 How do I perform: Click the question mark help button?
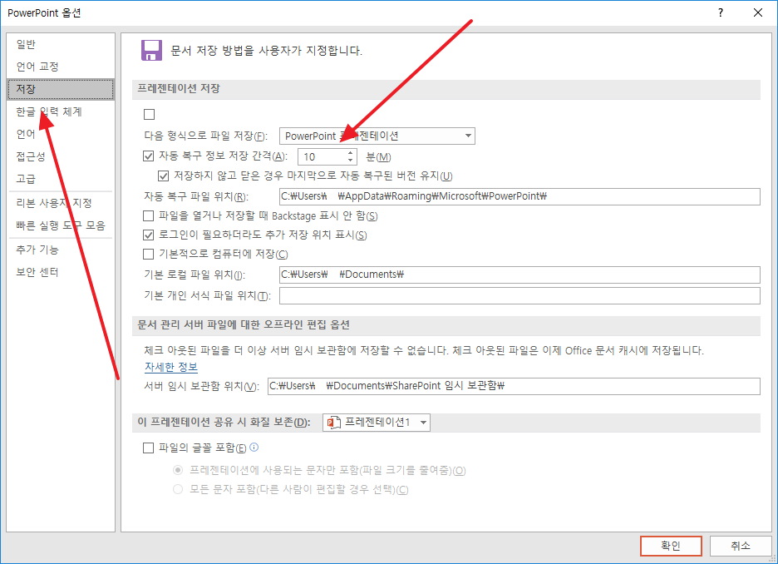pos(721,13)
